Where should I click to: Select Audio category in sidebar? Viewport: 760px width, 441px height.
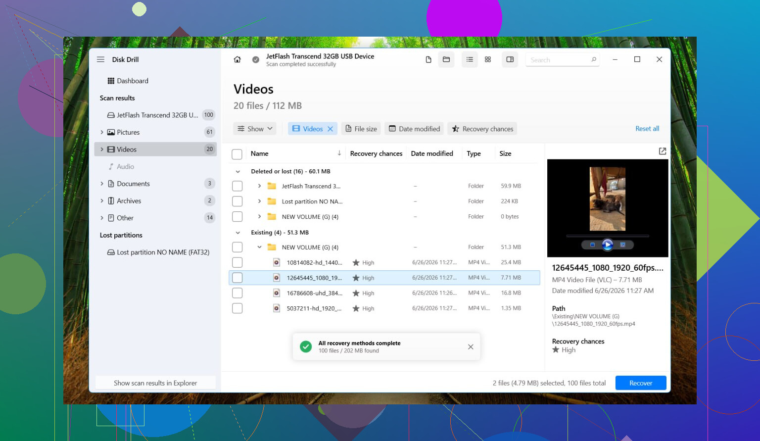click(155, 167)
